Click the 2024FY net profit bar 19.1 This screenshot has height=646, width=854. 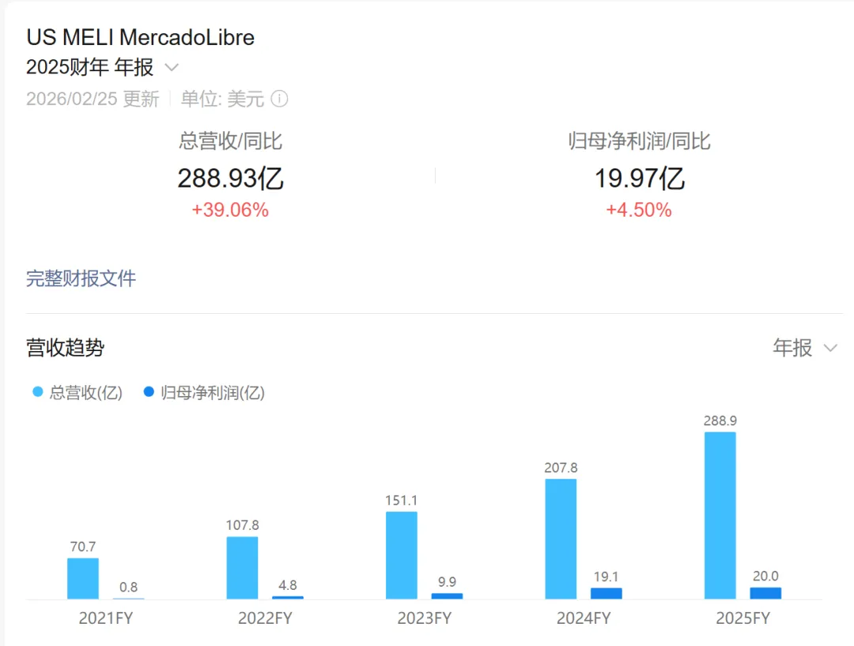click(x=606, y=594)
